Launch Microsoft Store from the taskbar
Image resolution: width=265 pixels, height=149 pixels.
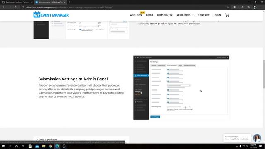[30, 146]
